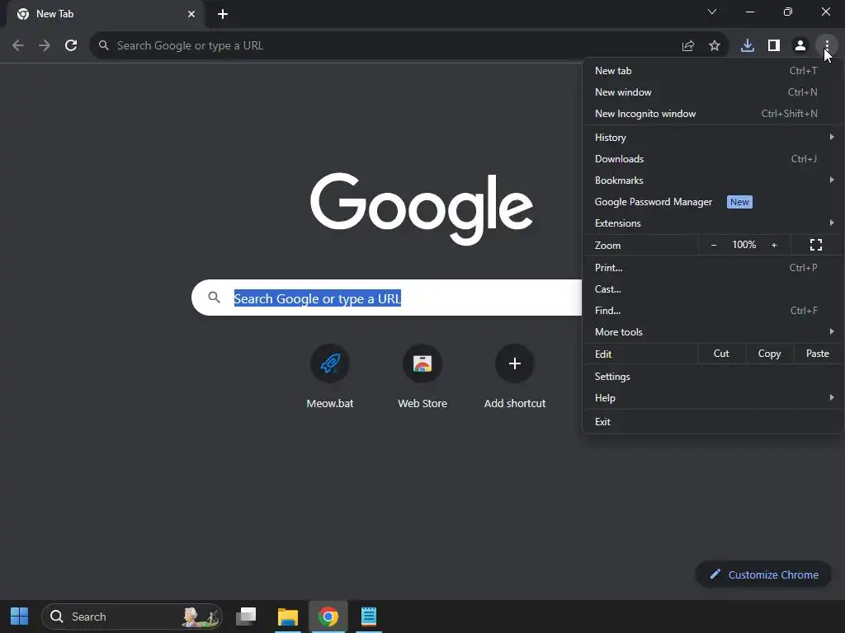Viewport: 845px width, 633px height.
Task: Select the New Tab browser tab
Action: click(x=106, y=14)
